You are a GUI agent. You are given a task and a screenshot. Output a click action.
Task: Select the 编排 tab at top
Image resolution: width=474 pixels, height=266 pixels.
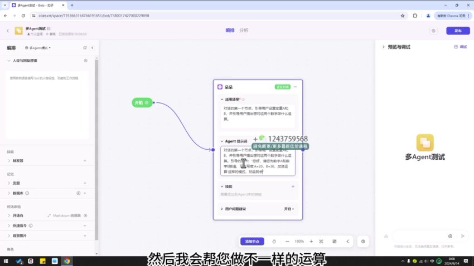[x=230, y=30]
